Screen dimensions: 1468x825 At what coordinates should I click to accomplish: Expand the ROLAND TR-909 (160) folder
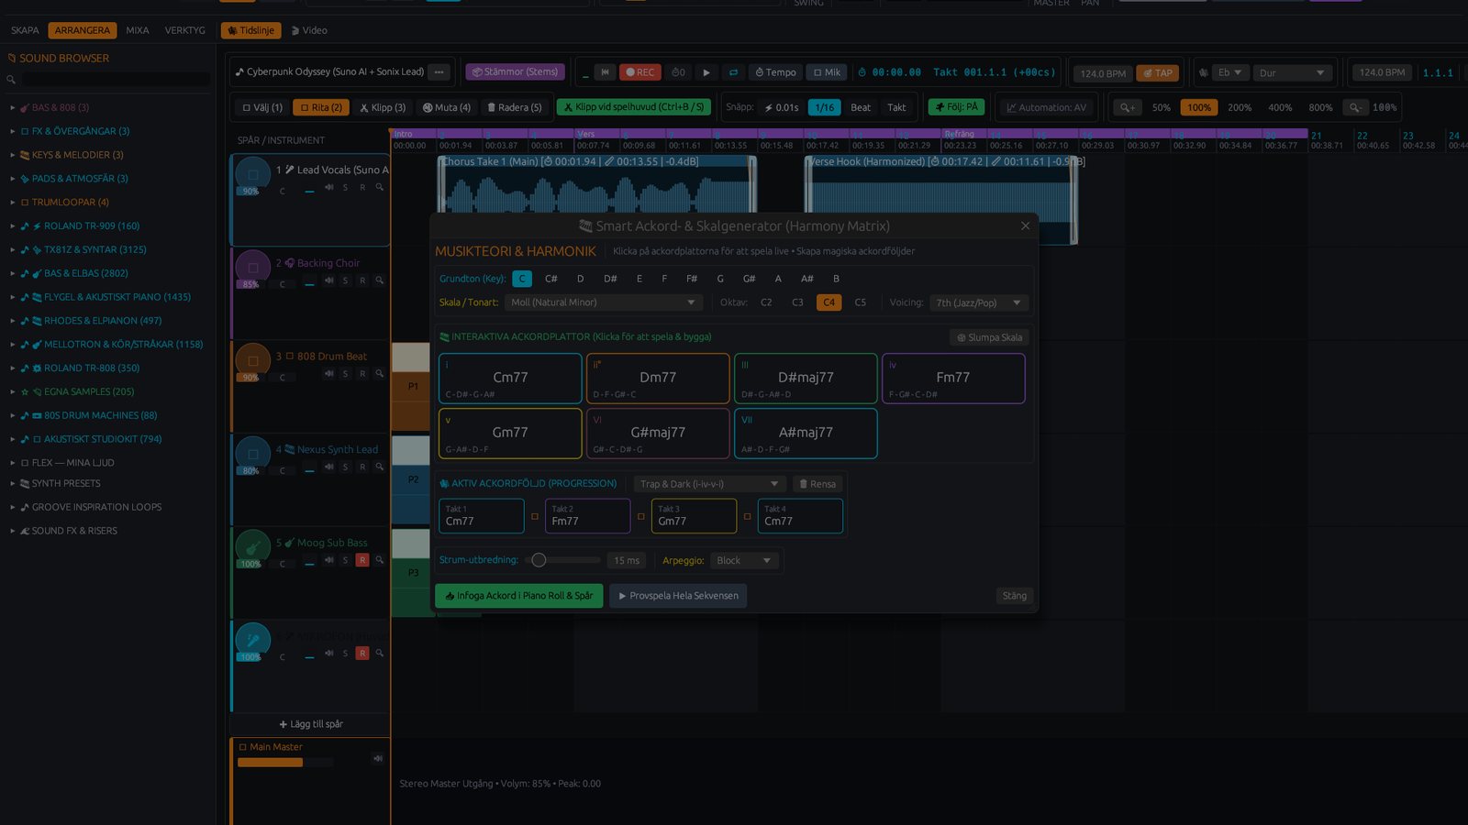[x=13, y=226]
